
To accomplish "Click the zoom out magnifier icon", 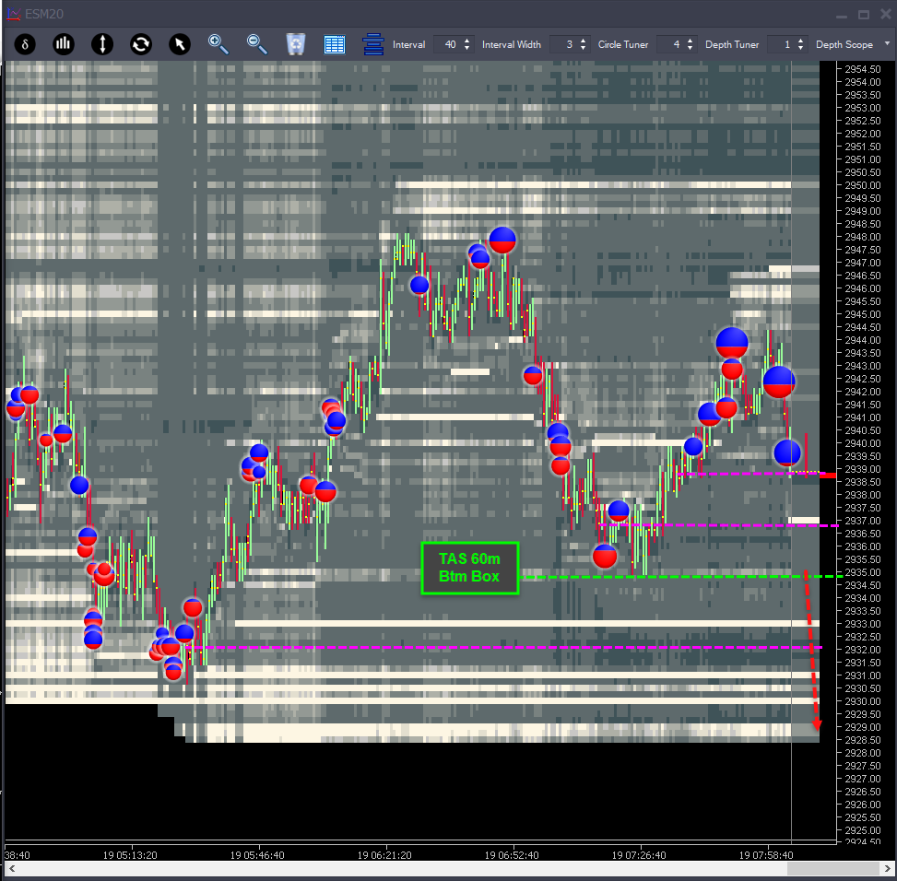I will (257, 44).
